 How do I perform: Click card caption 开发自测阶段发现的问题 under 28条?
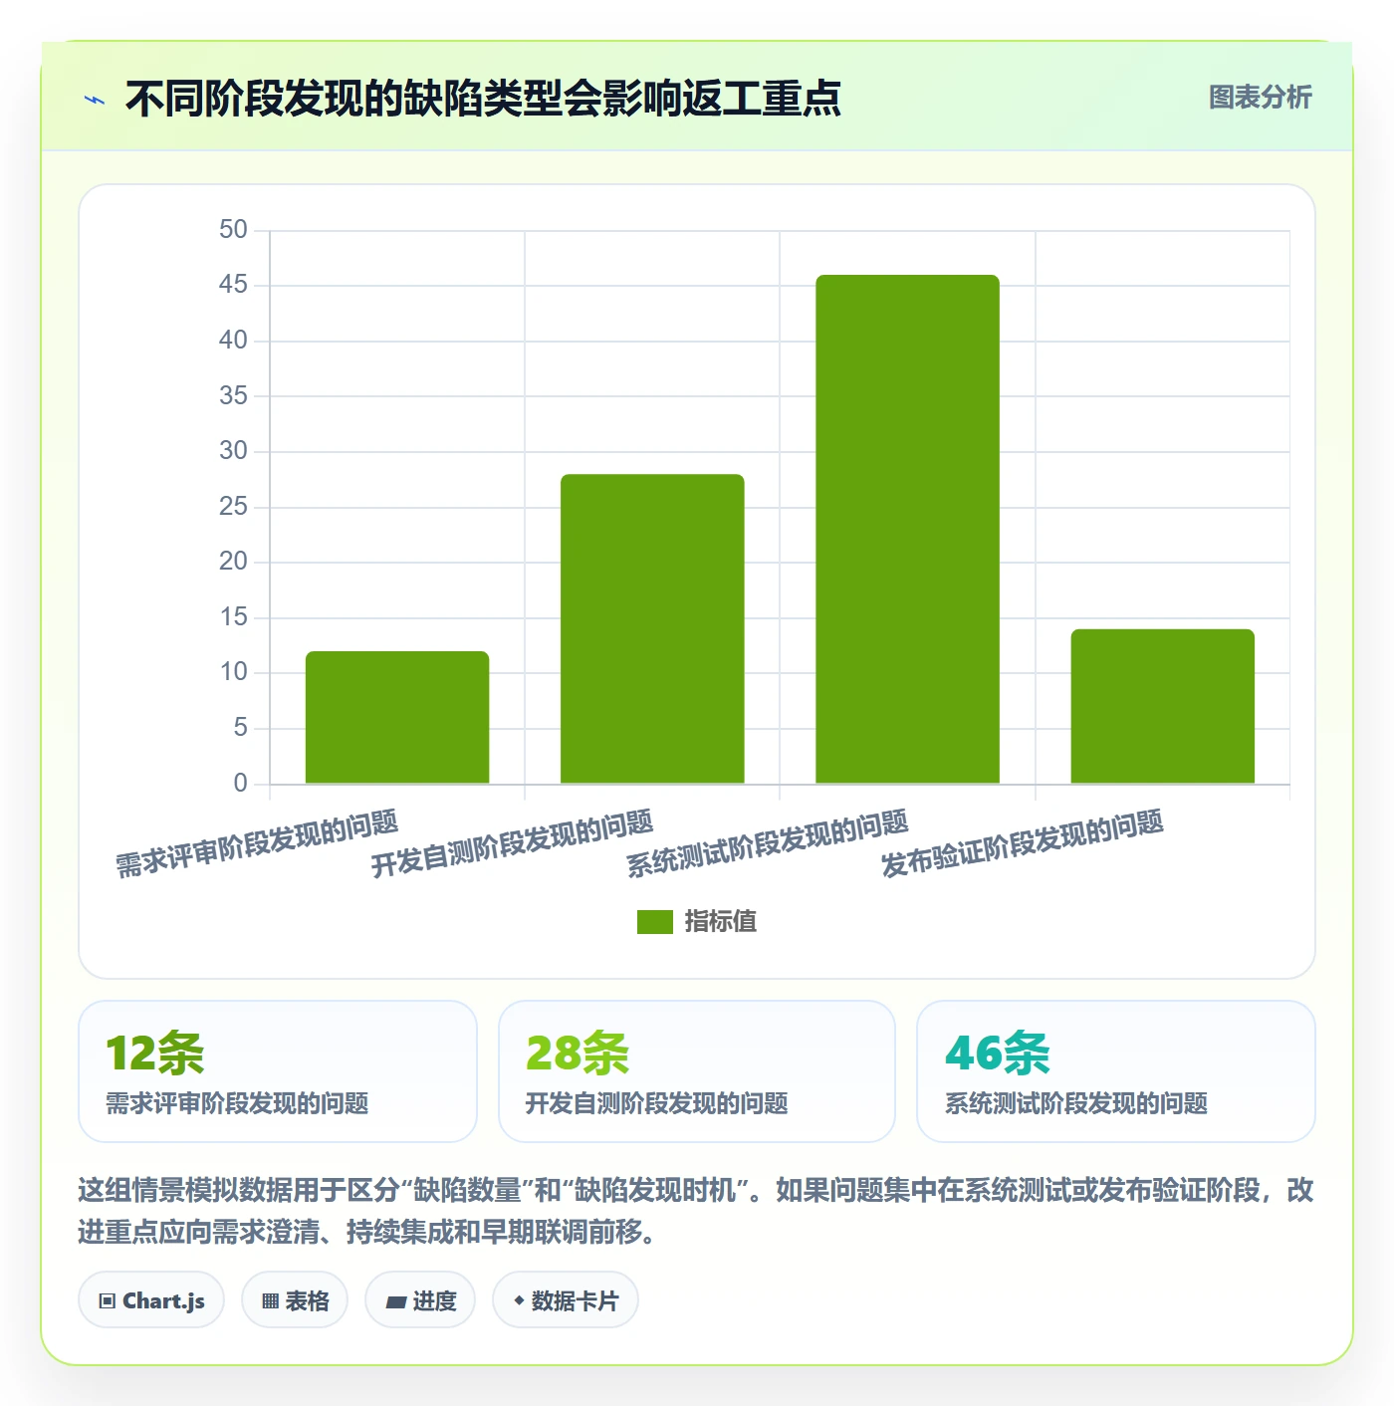click(x=656, y=1103)
